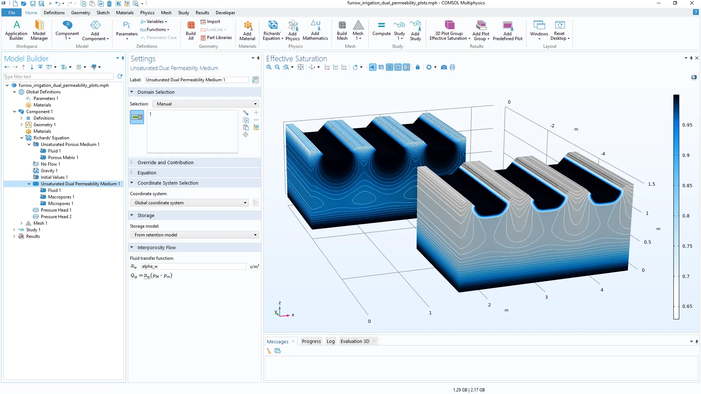Toggle the color legend display button

point(406,67)
